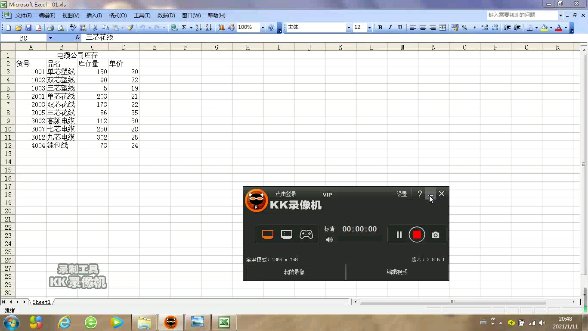
Task: Toggle bold formatting
Action: pyautogui.click(x=380, y=27)
